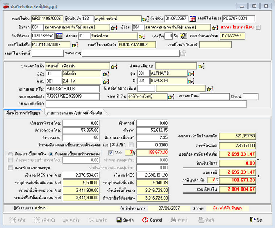
Task: Toggle custom declining interest rate checkbox
Action: (131, 145)
